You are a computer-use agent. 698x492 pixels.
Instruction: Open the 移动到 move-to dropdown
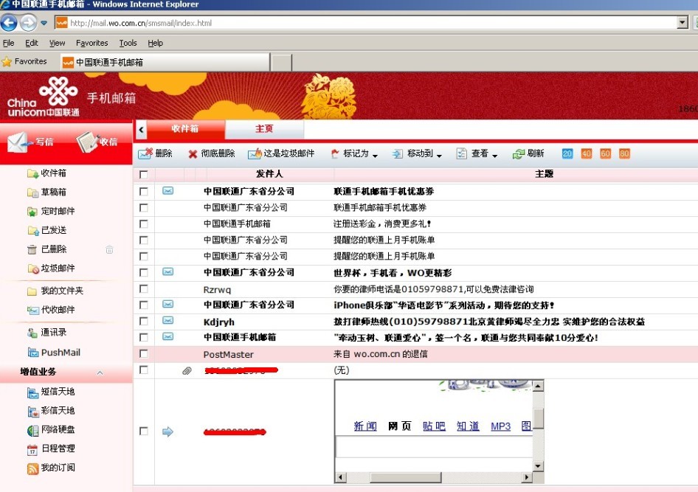tap(417, 154)
